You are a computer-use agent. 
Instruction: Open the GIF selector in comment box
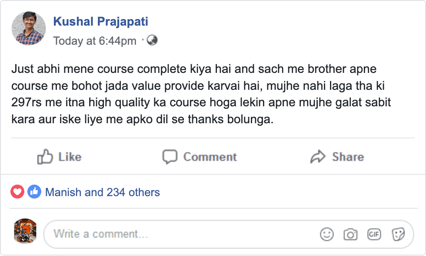374,234
